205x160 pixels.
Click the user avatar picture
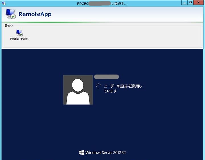click(x=78, y=90)
